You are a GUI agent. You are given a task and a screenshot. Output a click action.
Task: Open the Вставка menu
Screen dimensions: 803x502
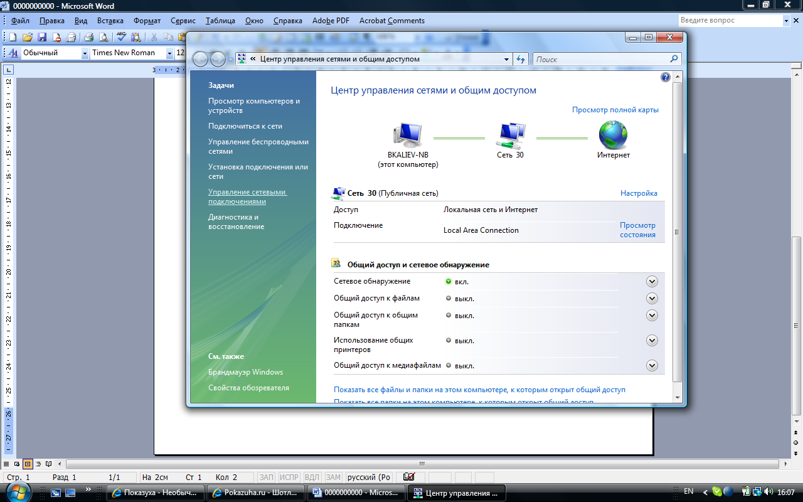tap(110, 21)
